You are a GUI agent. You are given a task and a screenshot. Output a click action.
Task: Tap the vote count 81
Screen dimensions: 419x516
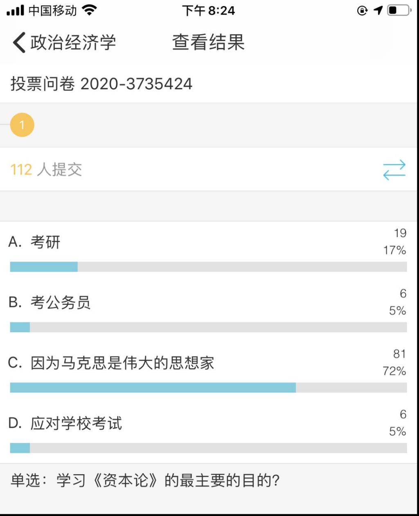click(399, 354)
